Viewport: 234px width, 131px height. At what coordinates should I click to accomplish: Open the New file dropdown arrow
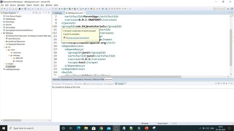[4, 9]
